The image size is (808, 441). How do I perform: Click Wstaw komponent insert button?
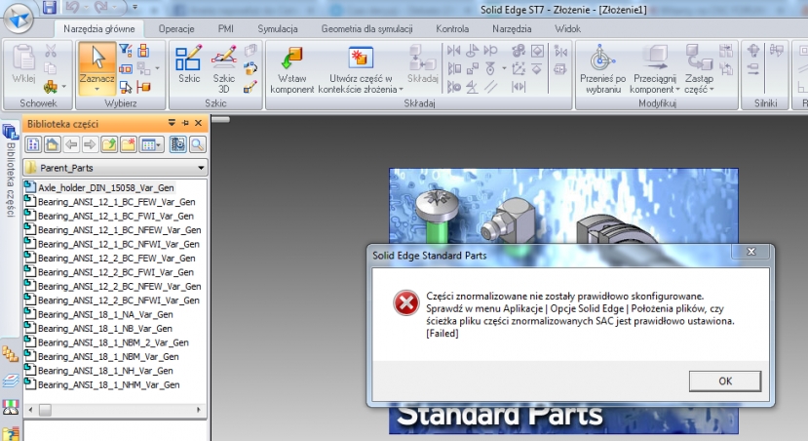coord(292,68)
